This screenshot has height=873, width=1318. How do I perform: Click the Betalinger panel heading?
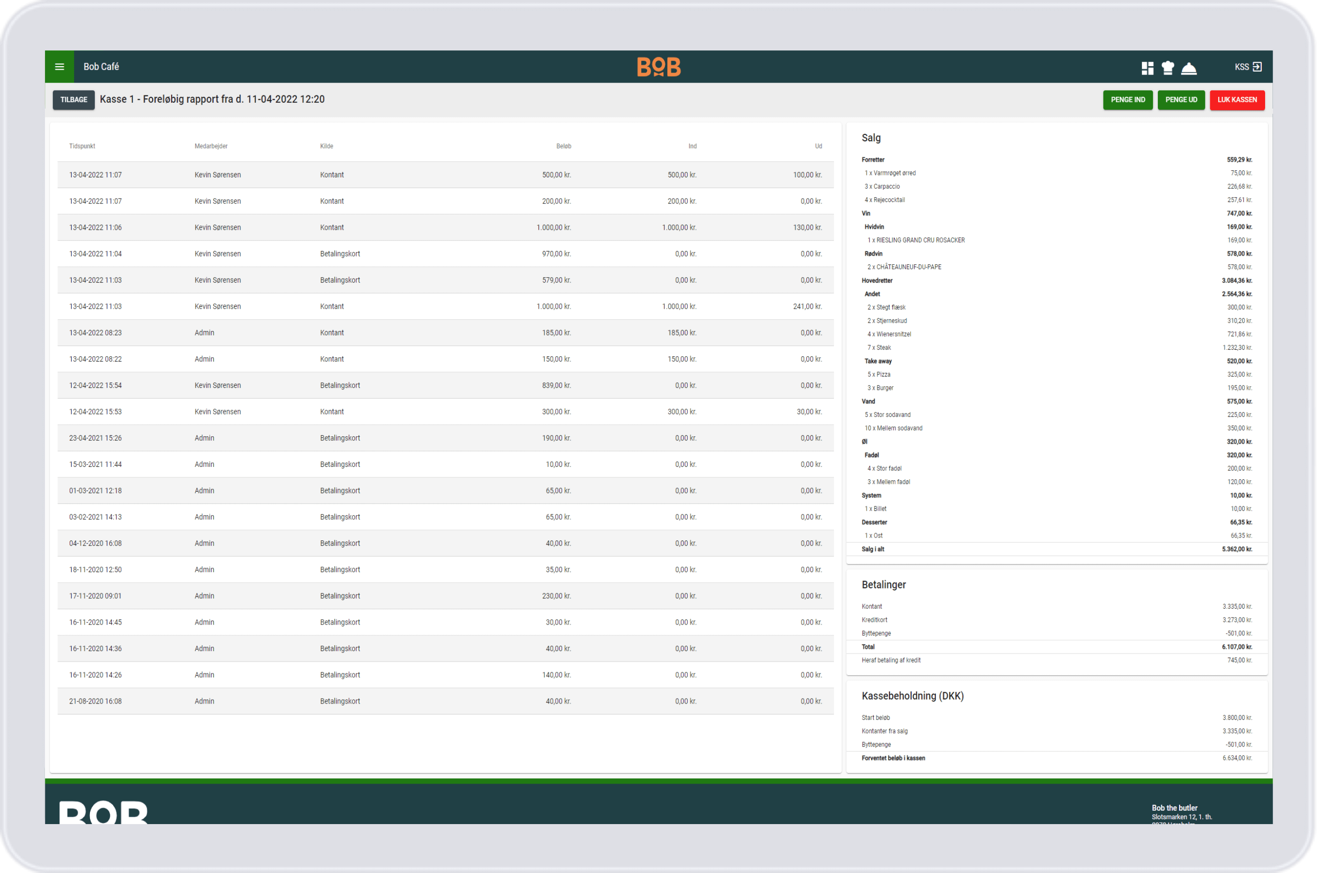[884, 585]
